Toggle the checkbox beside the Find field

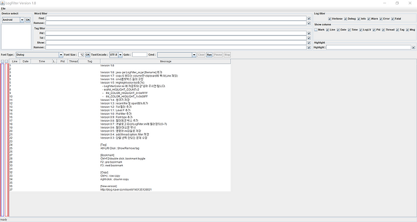pyautogui.click(x=309, y=18)
